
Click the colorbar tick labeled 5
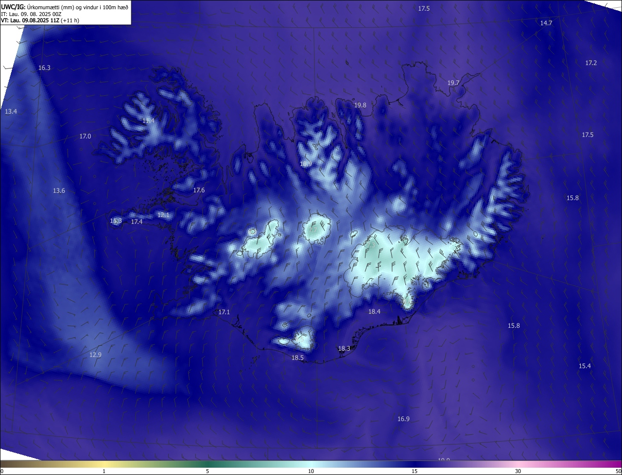207,471
